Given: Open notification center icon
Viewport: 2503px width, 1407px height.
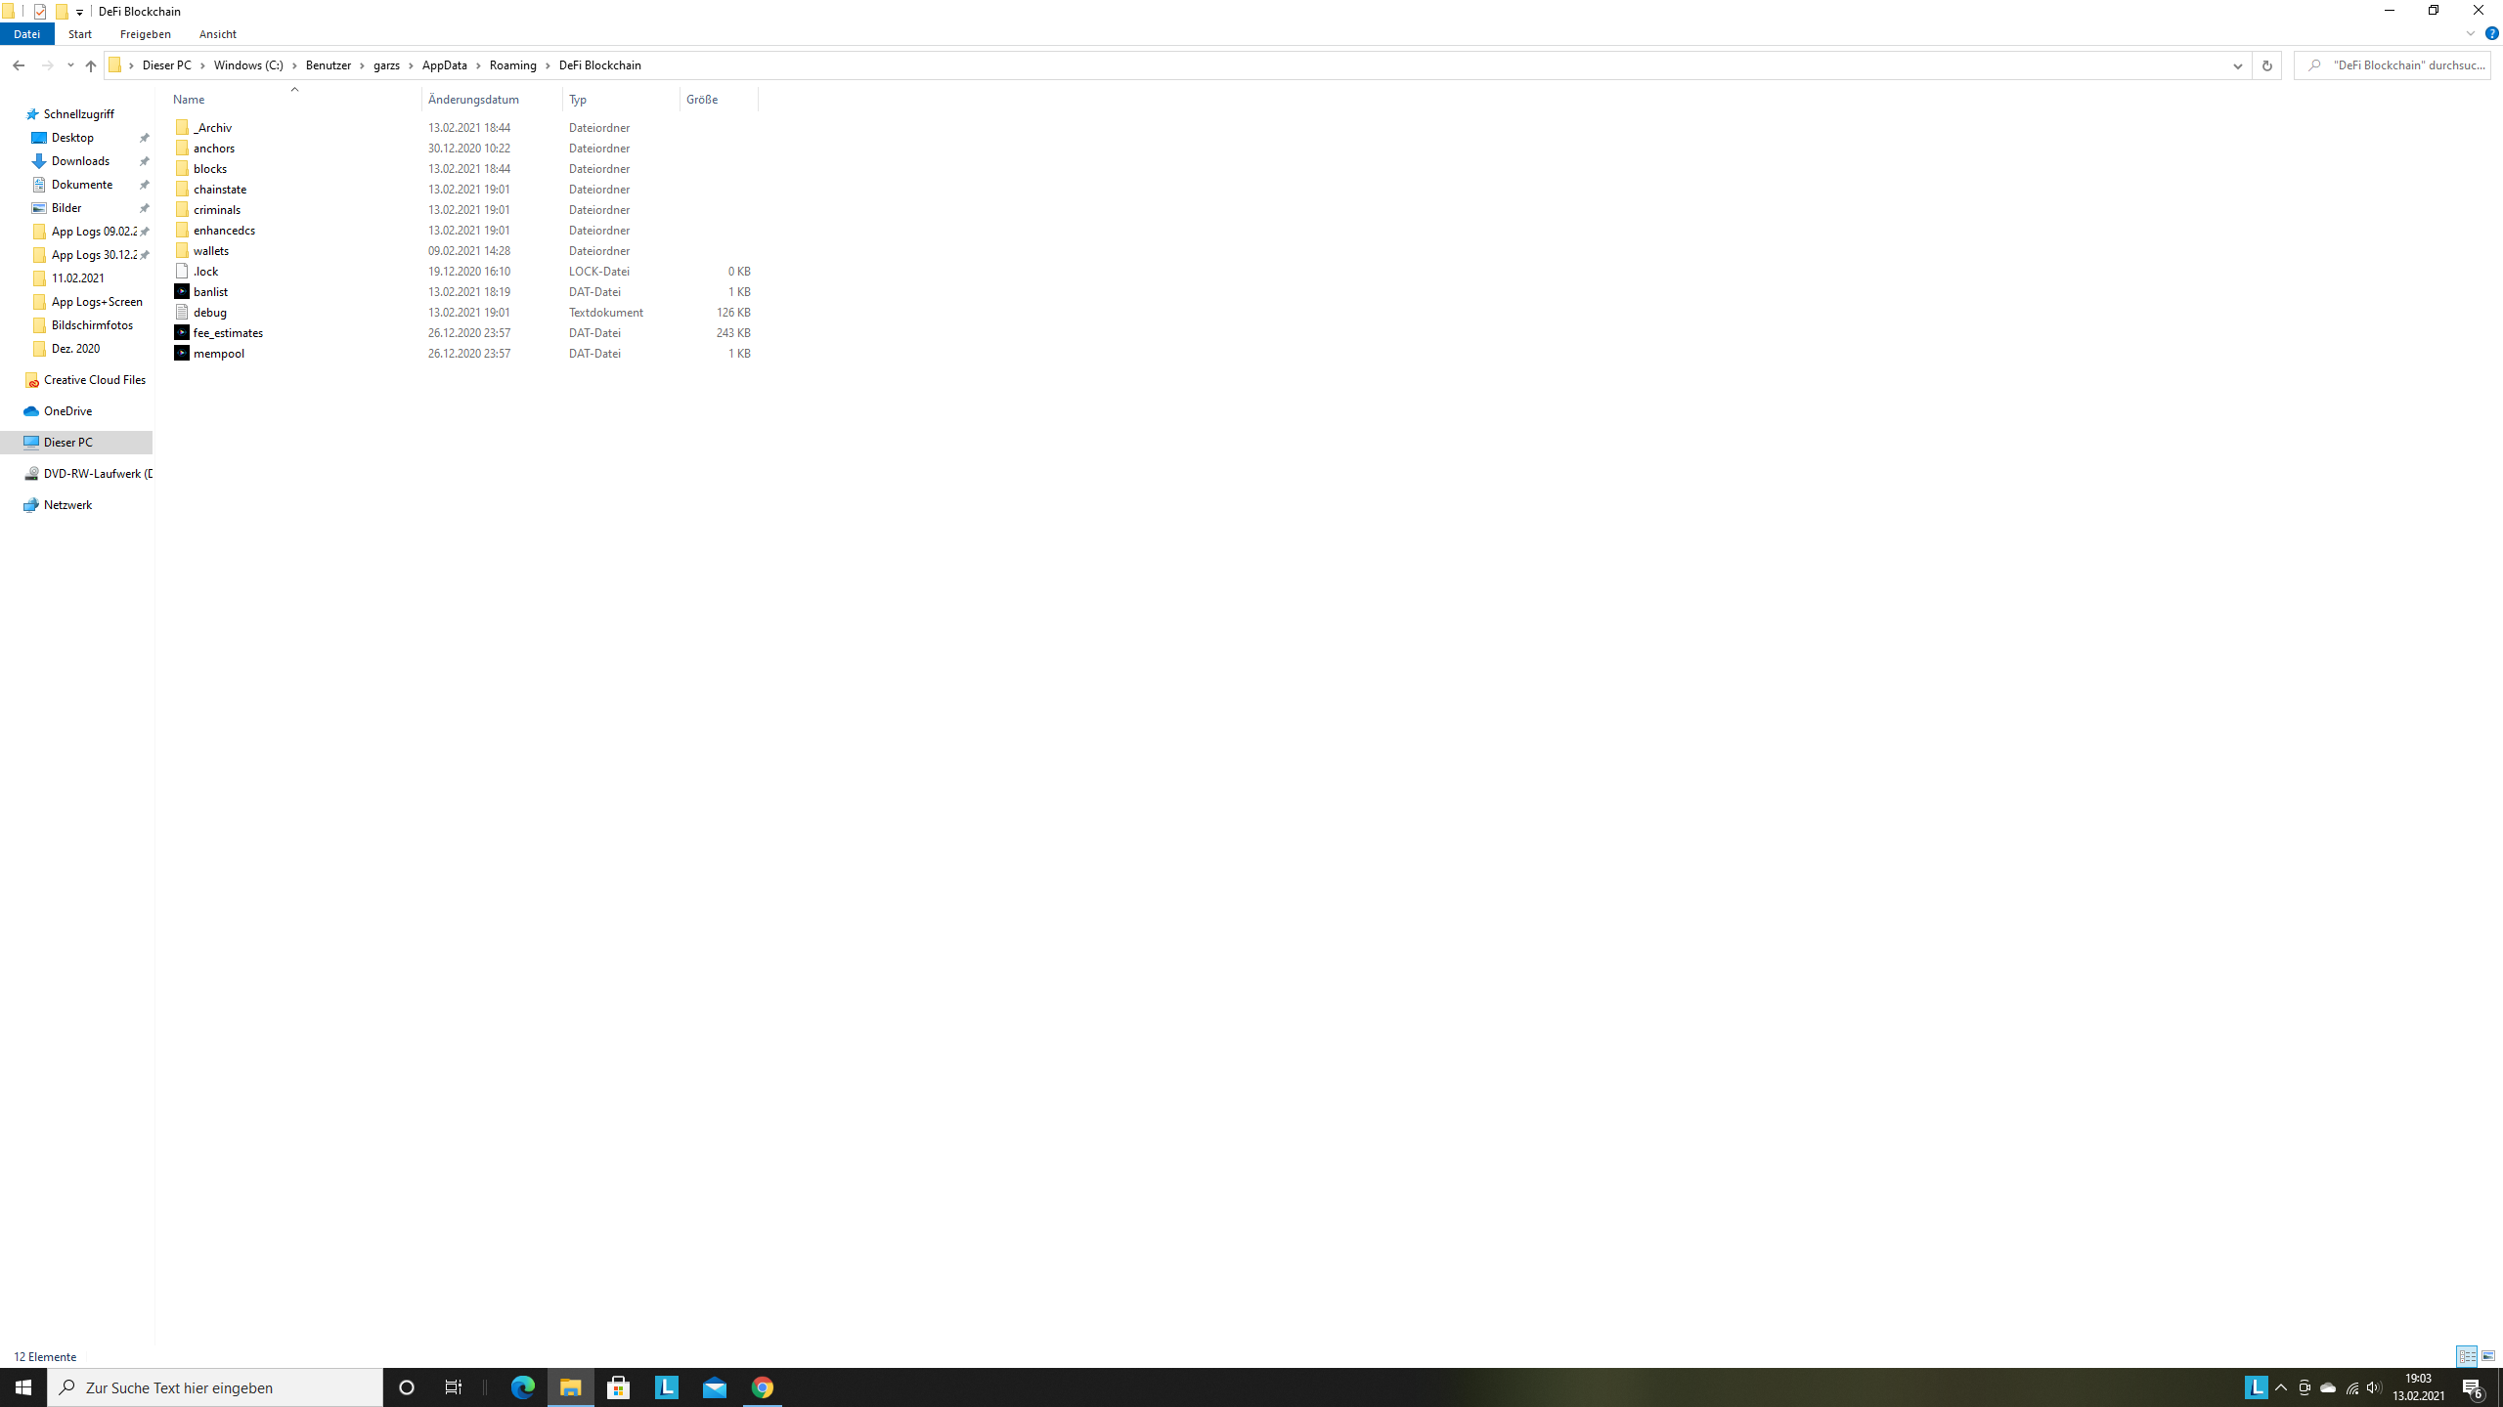Looking at the screenshot, I should point(2474,1387).
